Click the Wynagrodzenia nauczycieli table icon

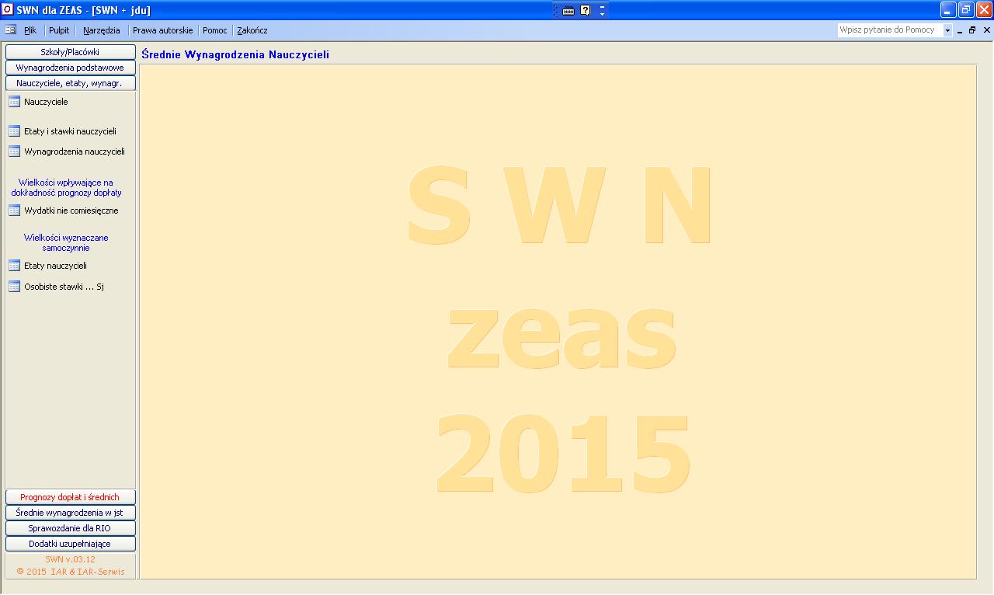click(x=14, y=151)
